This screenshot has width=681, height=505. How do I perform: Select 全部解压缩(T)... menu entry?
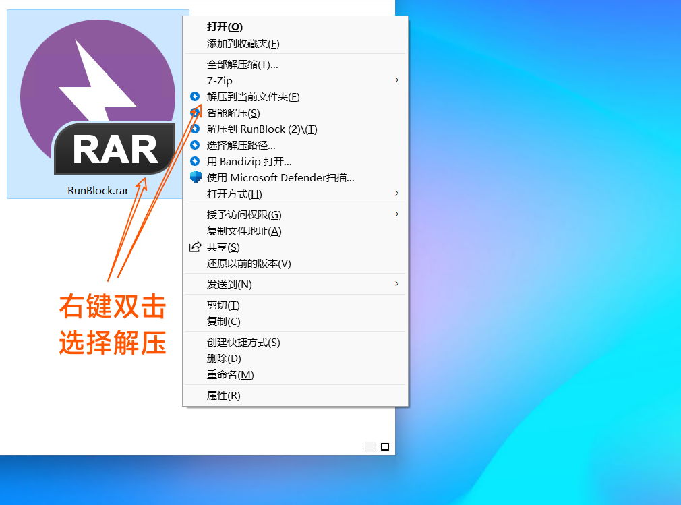pos(295,64)
